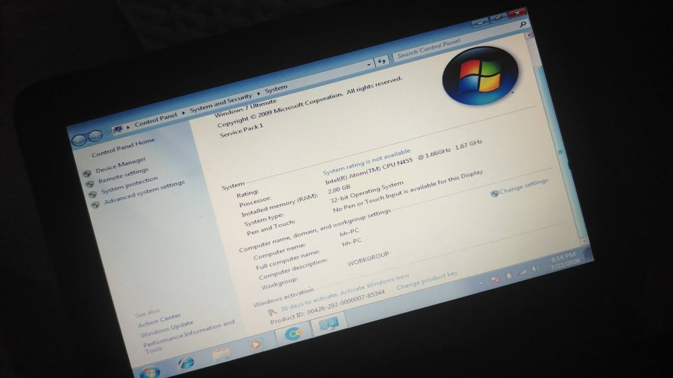Click the Change settings link
673x378 pixels.
[x=524, y=186]
